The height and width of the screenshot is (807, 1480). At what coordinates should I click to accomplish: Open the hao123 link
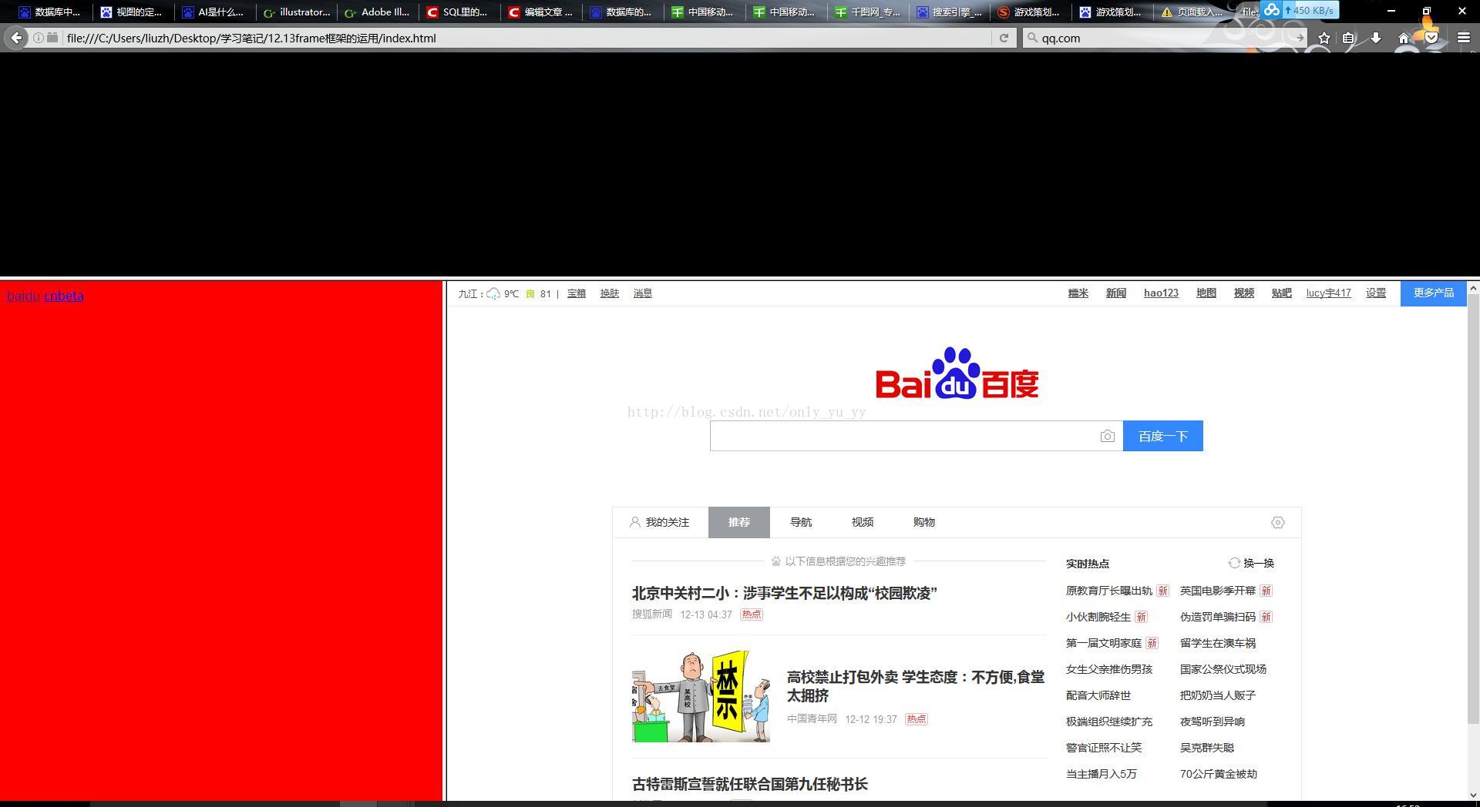coord(1161,293)
